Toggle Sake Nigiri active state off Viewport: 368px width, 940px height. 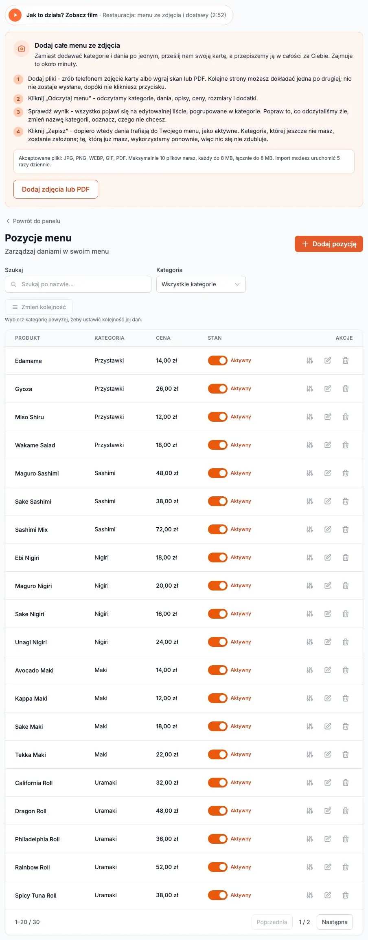click(218, 614)
